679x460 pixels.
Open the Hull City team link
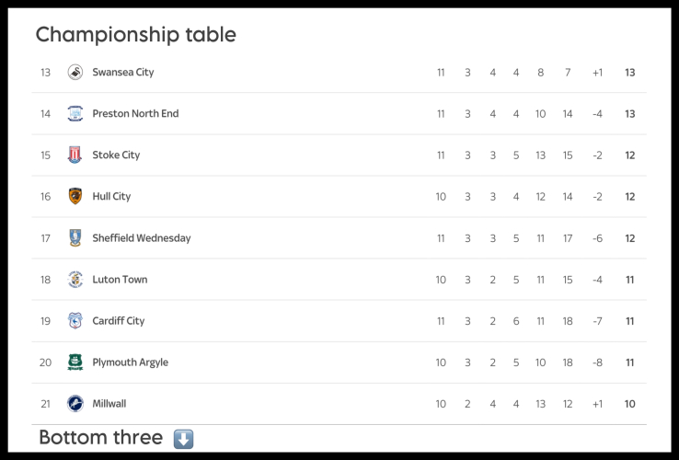coord(111,197)
